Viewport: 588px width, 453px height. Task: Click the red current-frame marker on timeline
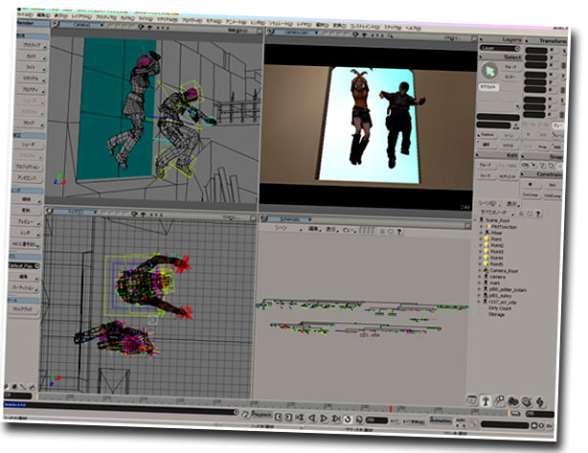tap(391, 410)
